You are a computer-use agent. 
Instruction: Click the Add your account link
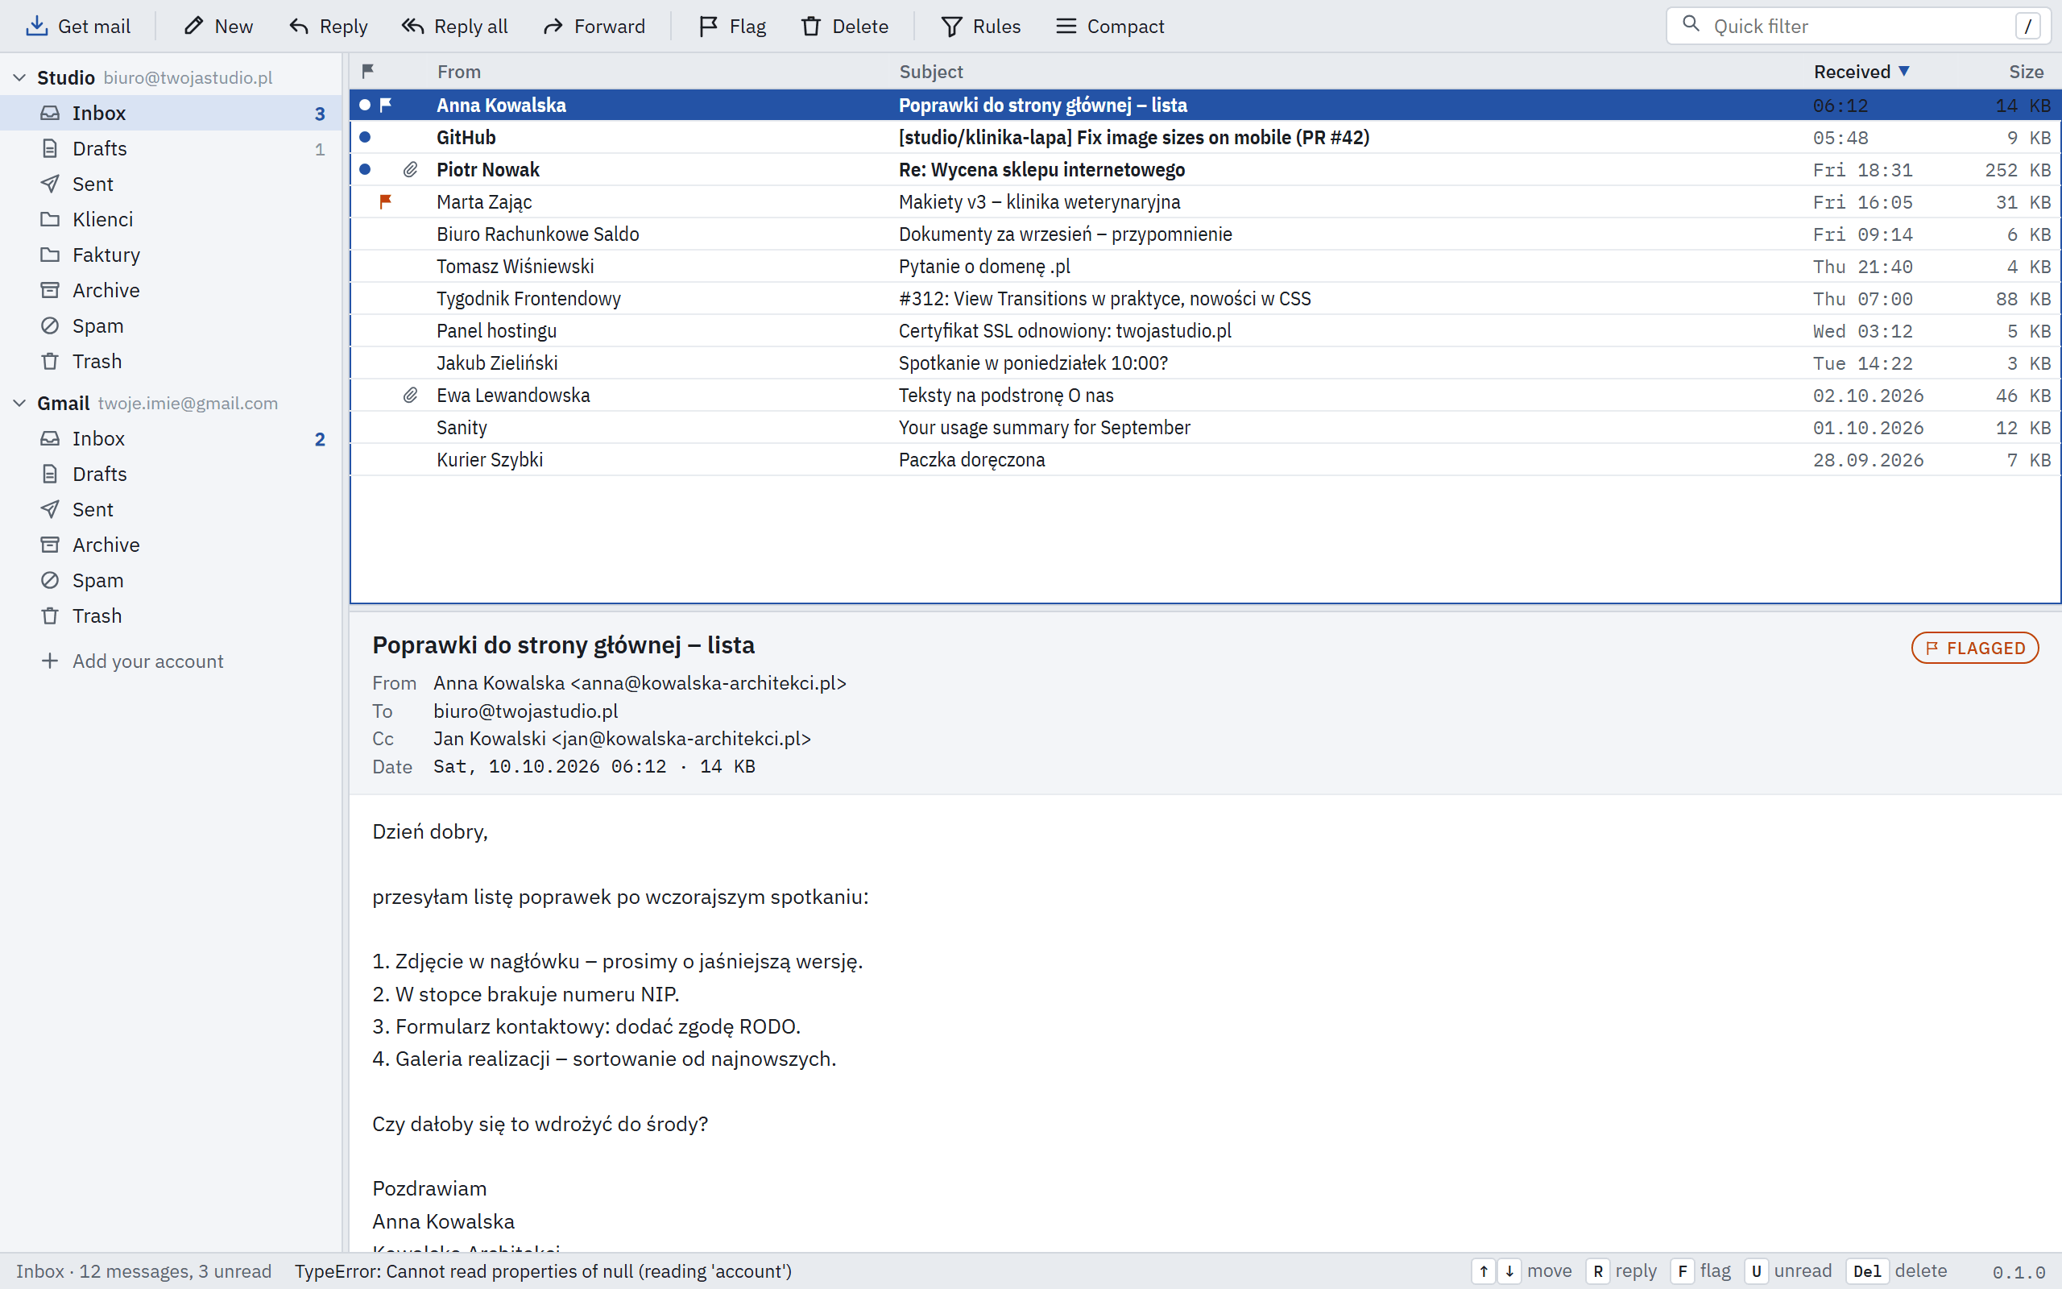(x=147, y=661)
